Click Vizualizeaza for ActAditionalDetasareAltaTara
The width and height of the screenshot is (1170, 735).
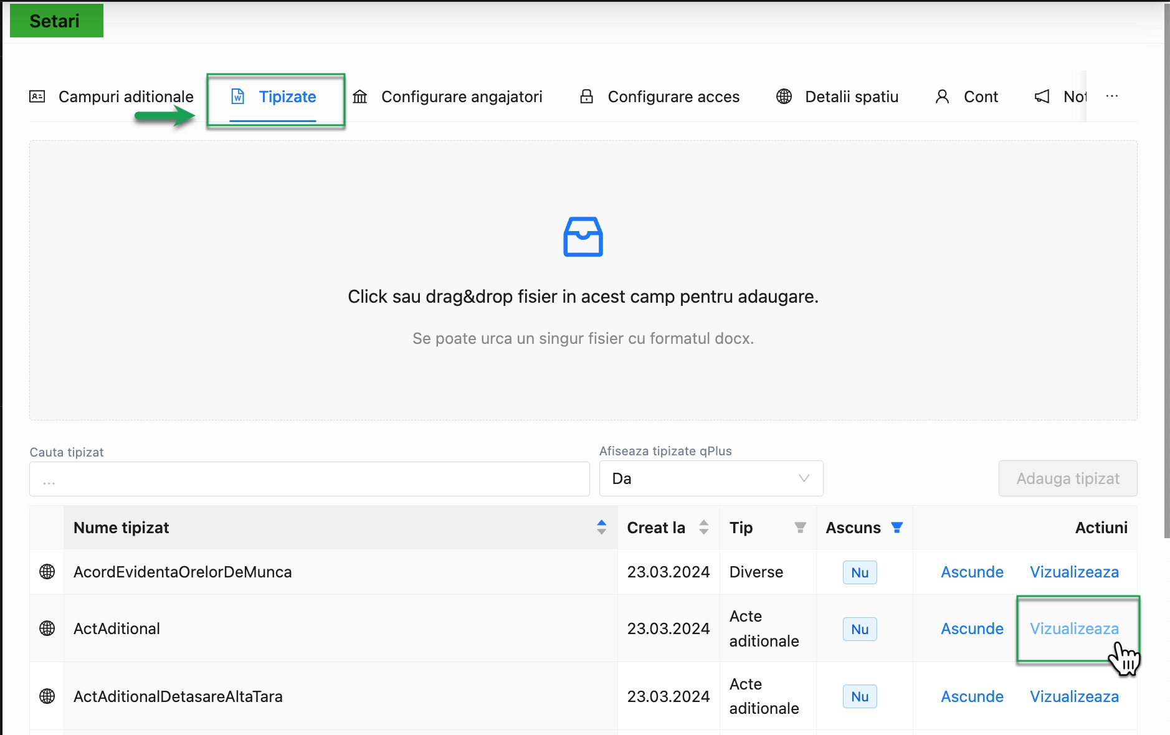tap(1074, 696)
